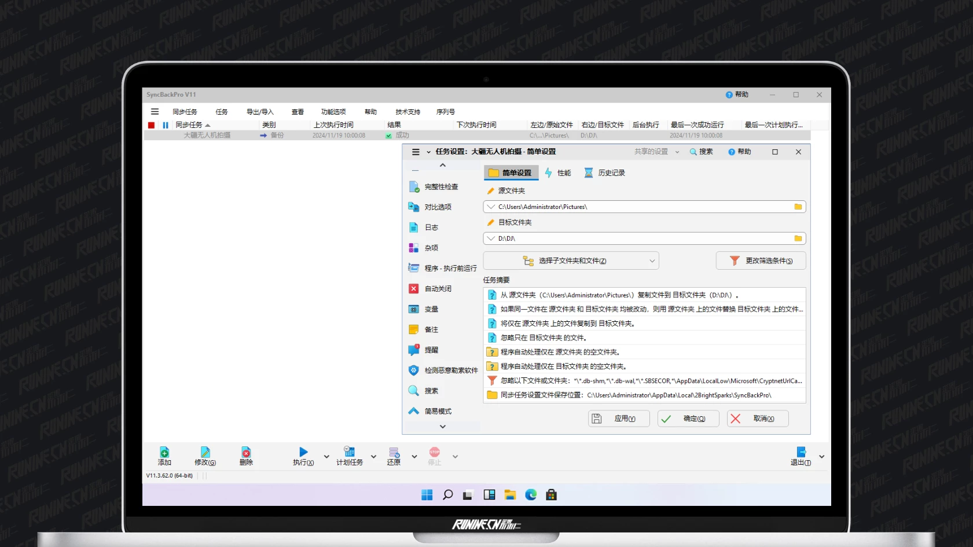The width and height of the screenshot is (973, 547).
Task: Click the destination folder path field
Action: (642, 238)
